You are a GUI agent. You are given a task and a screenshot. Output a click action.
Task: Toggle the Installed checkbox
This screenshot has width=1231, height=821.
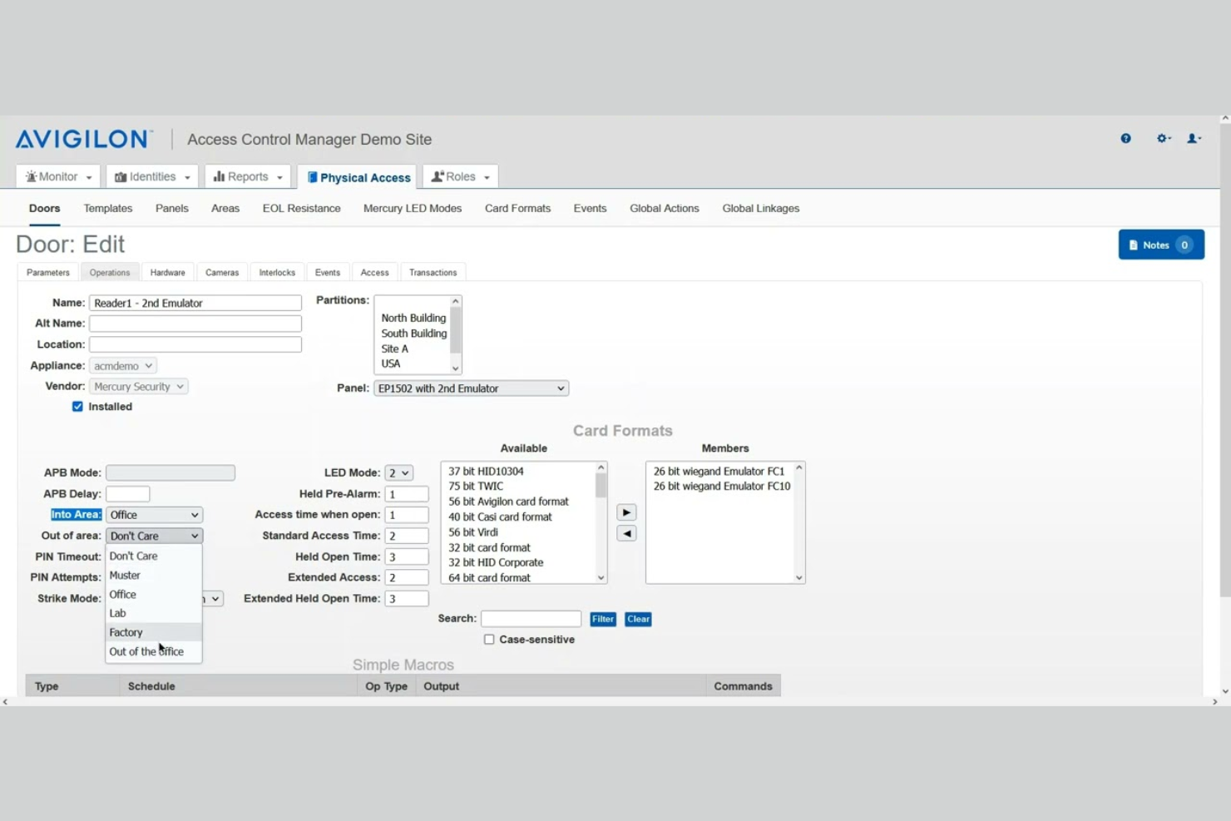pyautogui.click(x=77, y=407)
